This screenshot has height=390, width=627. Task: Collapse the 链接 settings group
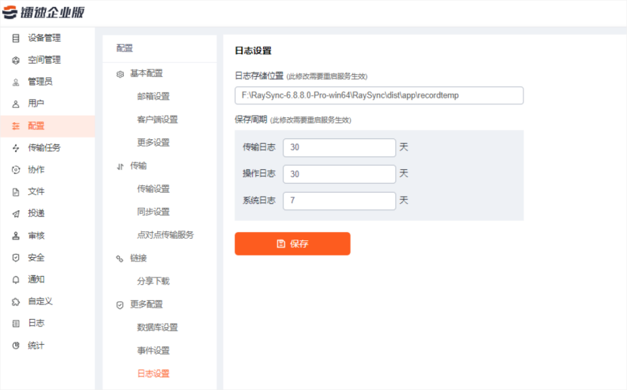pyautogui.click(x=138, y=258)
